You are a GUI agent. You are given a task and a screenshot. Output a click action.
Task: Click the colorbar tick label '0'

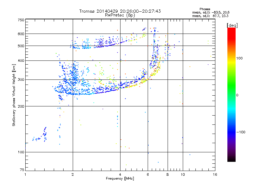tap(237, 95)
